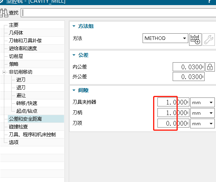Collapse the 间隙 section
The height and width of the screenshot is (182, 216).
click(74, 90)
